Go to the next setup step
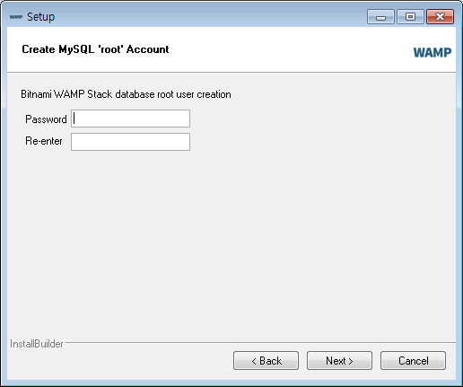Screen dimensions: 463x387 click(x=339, y=361)
